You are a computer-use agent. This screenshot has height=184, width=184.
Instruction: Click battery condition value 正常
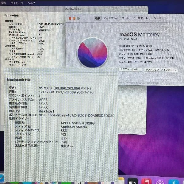click(x=24, y=65)
